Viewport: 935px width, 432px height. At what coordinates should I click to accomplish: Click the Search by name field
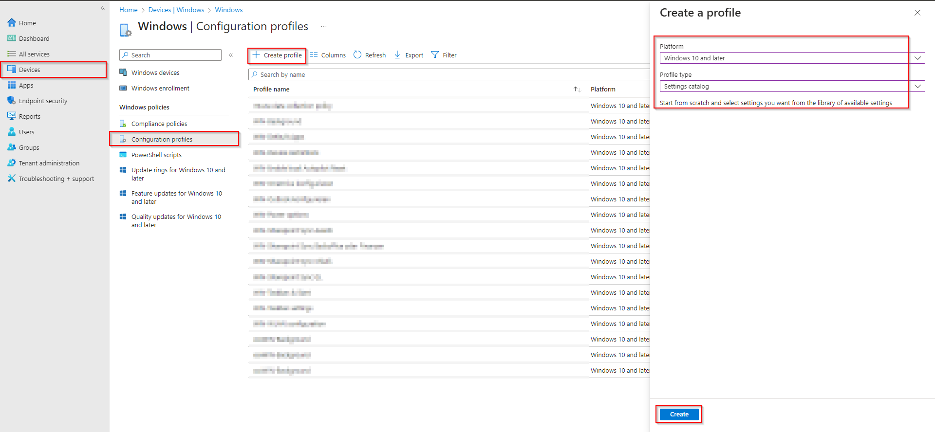coord(449,74)
